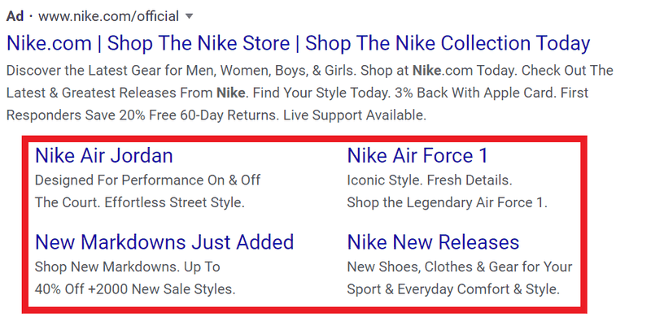Image resolution: width=651 pixels, height=321 pixels.
Task: Open the Nike Air Force 1 sitelink
Action: click(417, 155)
